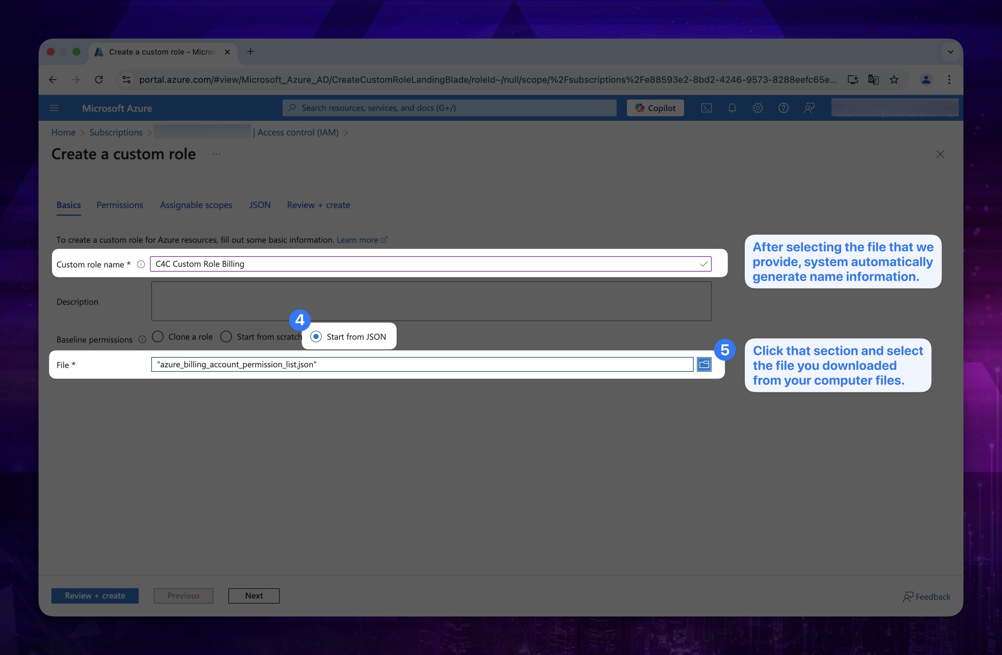
Task: Click the Home breadcrumb
Action: (x=63, y=132)
